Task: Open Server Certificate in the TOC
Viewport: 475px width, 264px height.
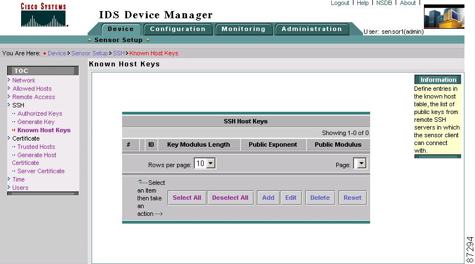Action: click(x=41, y=171)
